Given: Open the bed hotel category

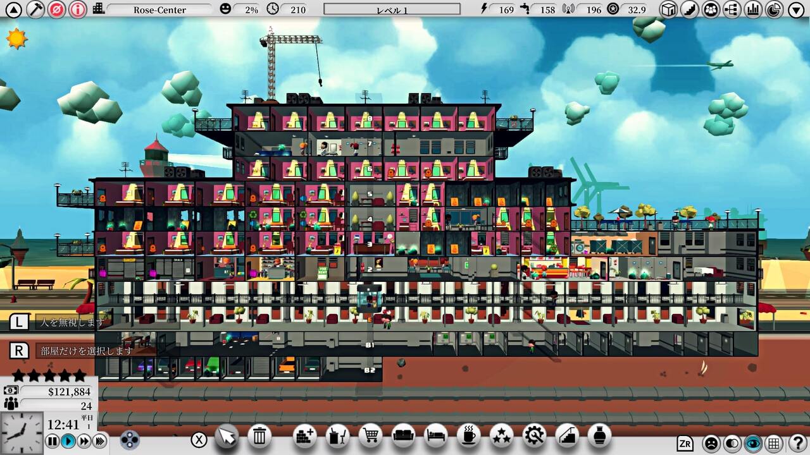Looking at the screenshot, I should point(436,436).
